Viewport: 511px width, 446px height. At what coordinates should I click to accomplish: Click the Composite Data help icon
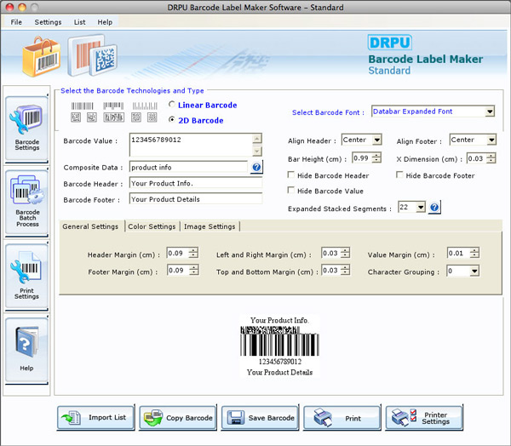pyautogui.click(x=256, y=167)
